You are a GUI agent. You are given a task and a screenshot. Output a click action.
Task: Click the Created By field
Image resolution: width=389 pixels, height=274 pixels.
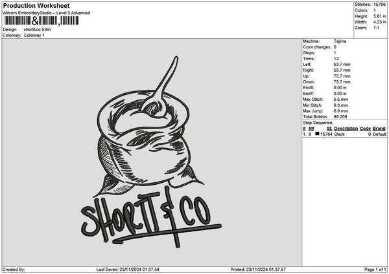(14, 269)
